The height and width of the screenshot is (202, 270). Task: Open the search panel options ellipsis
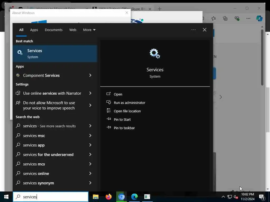[193, 30]
